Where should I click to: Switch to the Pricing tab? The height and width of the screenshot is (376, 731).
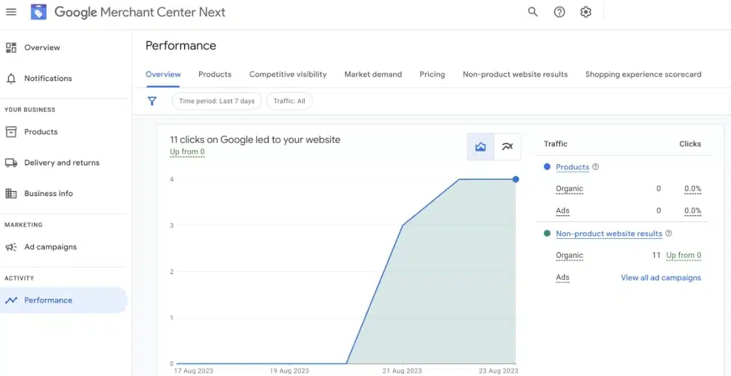[432, 74]
